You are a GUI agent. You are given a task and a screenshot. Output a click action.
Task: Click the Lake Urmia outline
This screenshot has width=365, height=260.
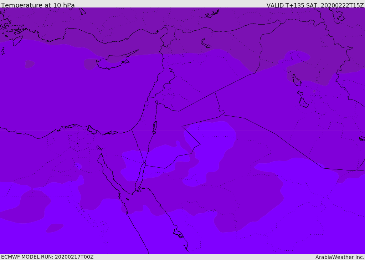pyautogui.click(x=338, y=16)
